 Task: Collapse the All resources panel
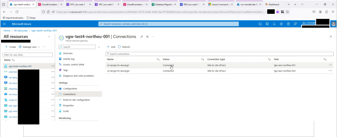click(x=49, y=36)
